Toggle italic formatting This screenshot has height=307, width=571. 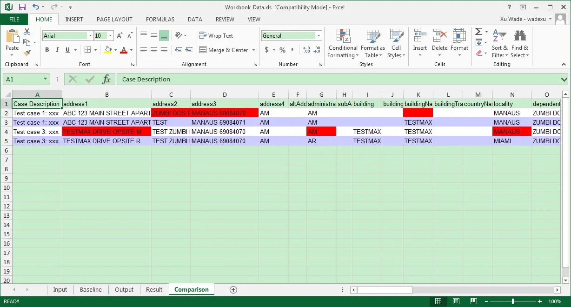57,50
